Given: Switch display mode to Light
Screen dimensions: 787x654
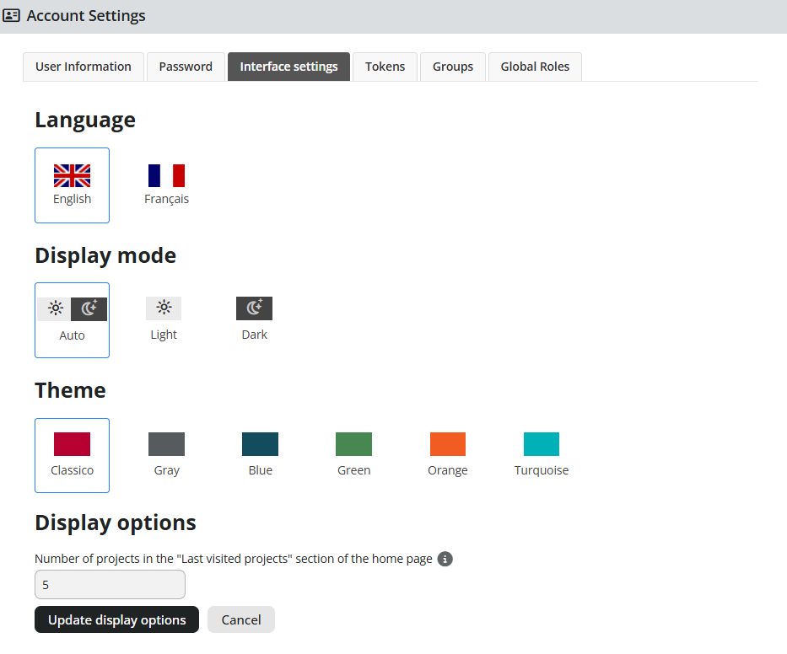Looking at the screenshot, I should point(163,319).
